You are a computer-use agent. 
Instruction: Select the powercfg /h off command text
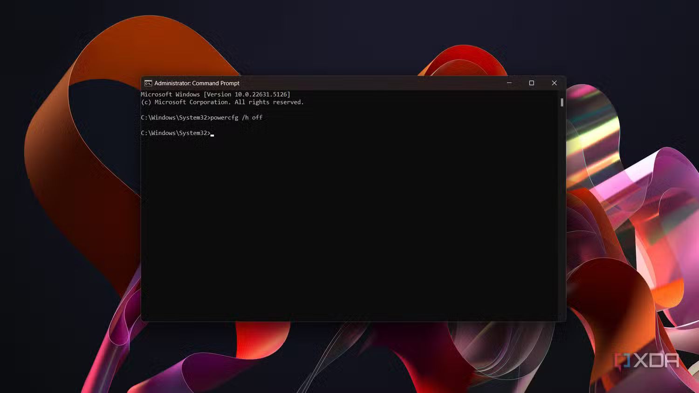pyautogui.click(x=238, y=117)
